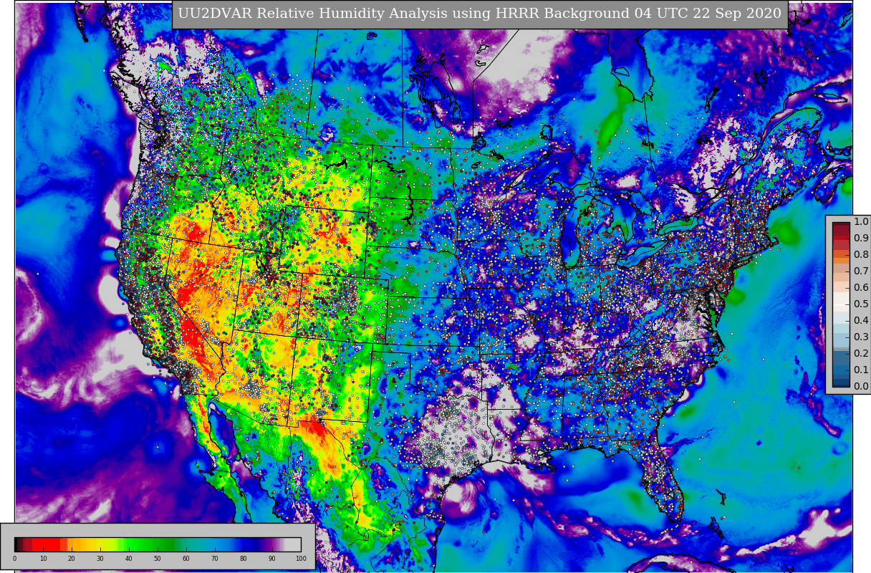Click the UU2DVAR Relative Humidity Analysis title

click(x=480, y=14)
